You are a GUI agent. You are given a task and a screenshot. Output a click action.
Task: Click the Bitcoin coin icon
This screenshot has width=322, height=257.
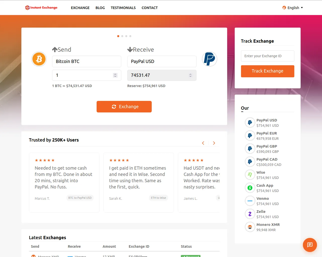pyautogui.click(x=39, y=59)
